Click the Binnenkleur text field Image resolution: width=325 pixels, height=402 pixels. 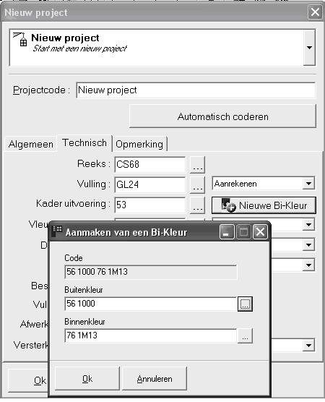151,335
